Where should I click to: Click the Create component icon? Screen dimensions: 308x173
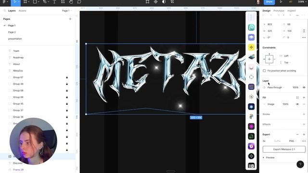point(155,2)
